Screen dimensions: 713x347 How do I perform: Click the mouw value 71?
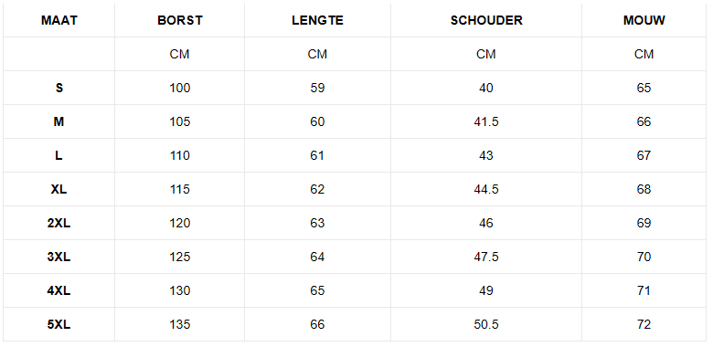(x=644, y=290)
